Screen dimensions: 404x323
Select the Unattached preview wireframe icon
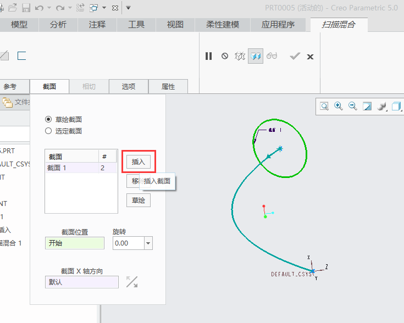pos(240,56)
